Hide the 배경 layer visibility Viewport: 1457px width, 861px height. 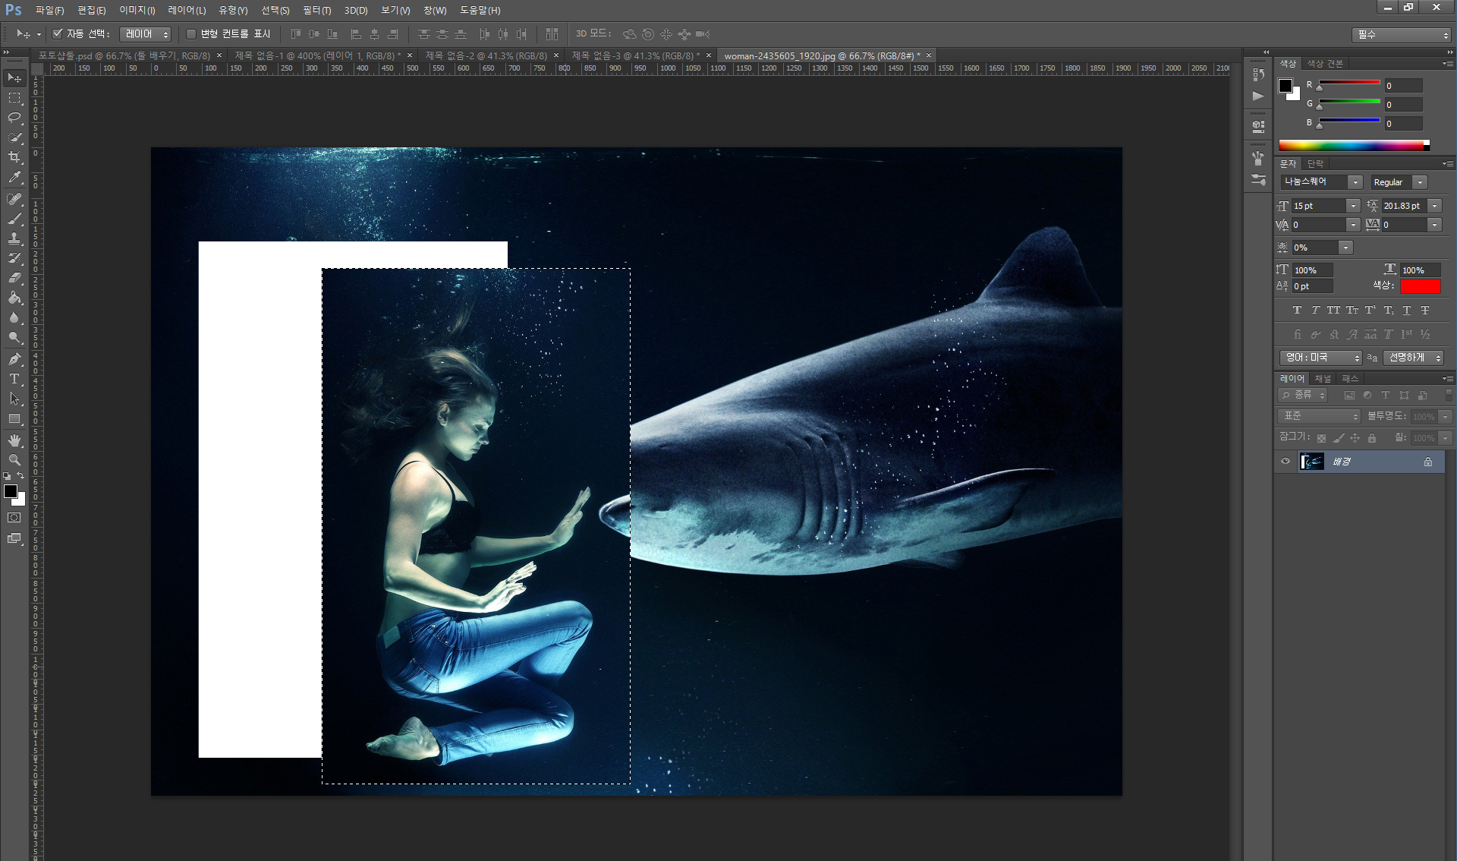(1285, 462)
